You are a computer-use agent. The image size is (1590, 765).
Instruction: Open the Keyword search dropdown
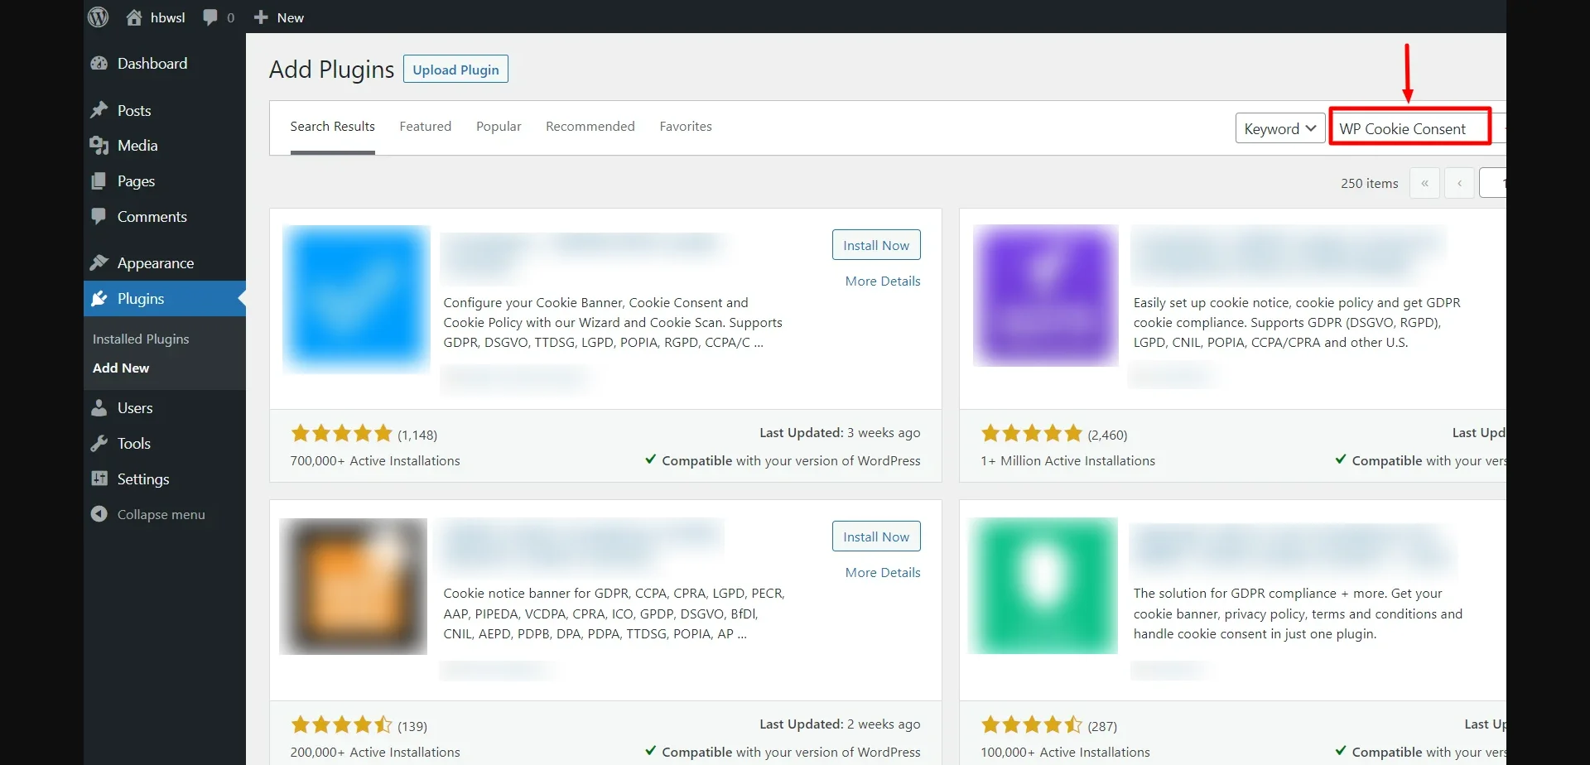(1279, 127)
